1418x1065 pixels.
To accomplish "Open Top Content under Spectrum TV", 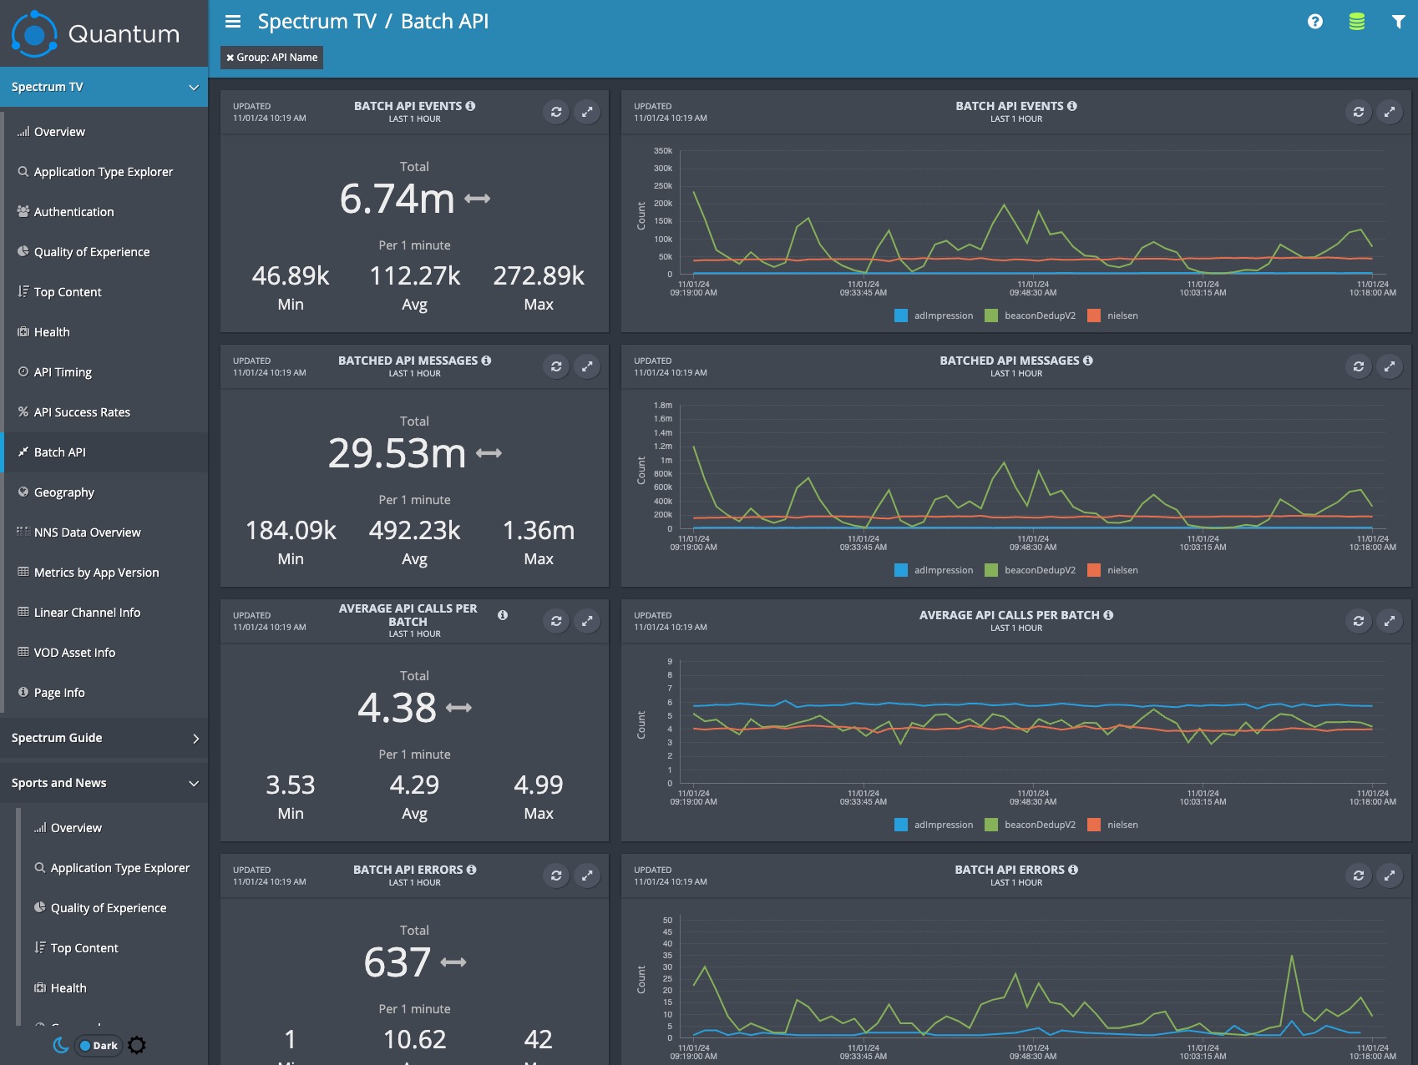I will [105, 292].
